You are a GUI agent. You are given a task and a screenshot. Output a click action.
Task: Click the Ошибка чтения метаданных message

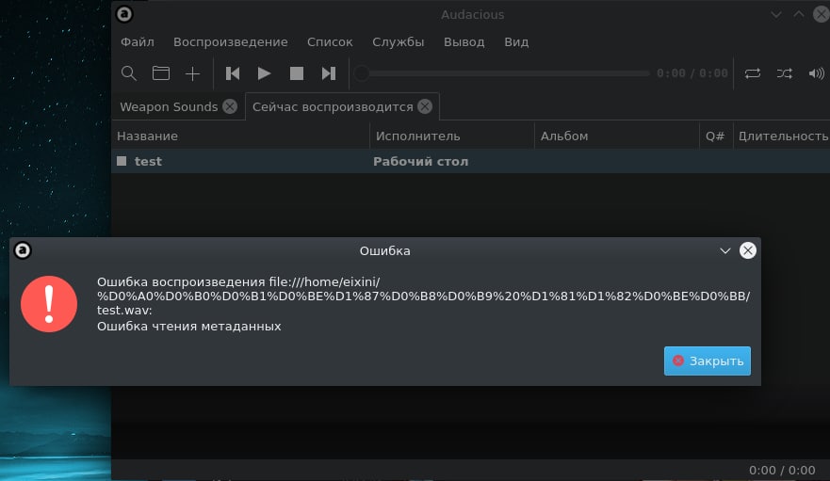tap(189, 327)
